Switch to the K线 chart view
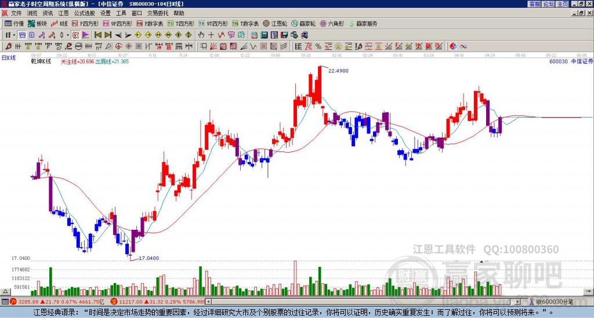 pos(59,23)
